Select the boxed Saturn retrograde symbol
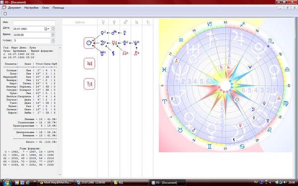298x186 pixels. click(x=89, y=84)
